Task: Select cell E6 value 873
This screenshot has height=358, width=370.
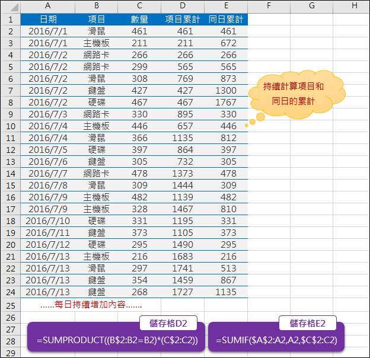Action: coord(226,79)
